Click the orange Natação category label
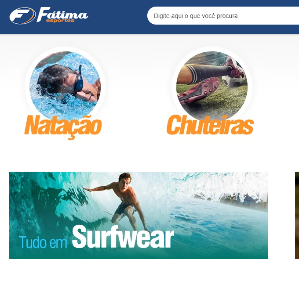 pyautogui.click(x=63, y=126)
